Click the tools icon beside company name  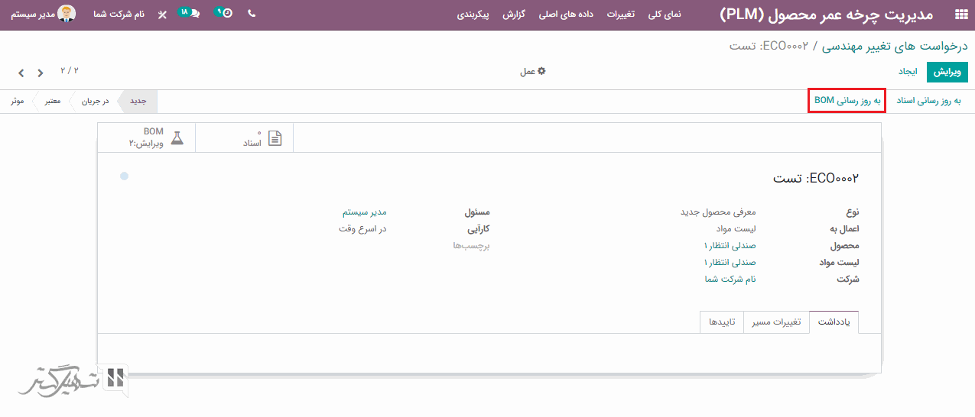click(x=162, y=15)
